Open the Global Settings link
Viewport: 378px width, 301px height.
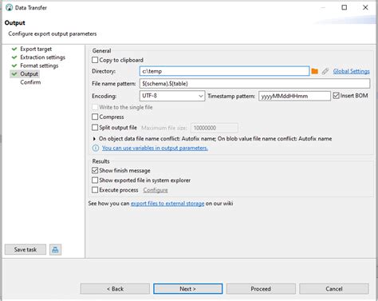351,71
